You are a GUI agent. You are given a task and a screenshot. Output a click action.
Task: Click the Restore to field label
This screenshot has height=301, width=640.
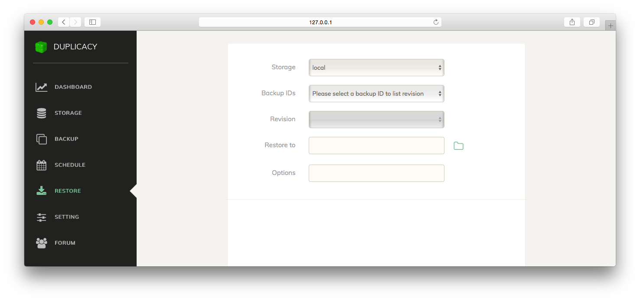pyautogui.click(x=280, y=145)
